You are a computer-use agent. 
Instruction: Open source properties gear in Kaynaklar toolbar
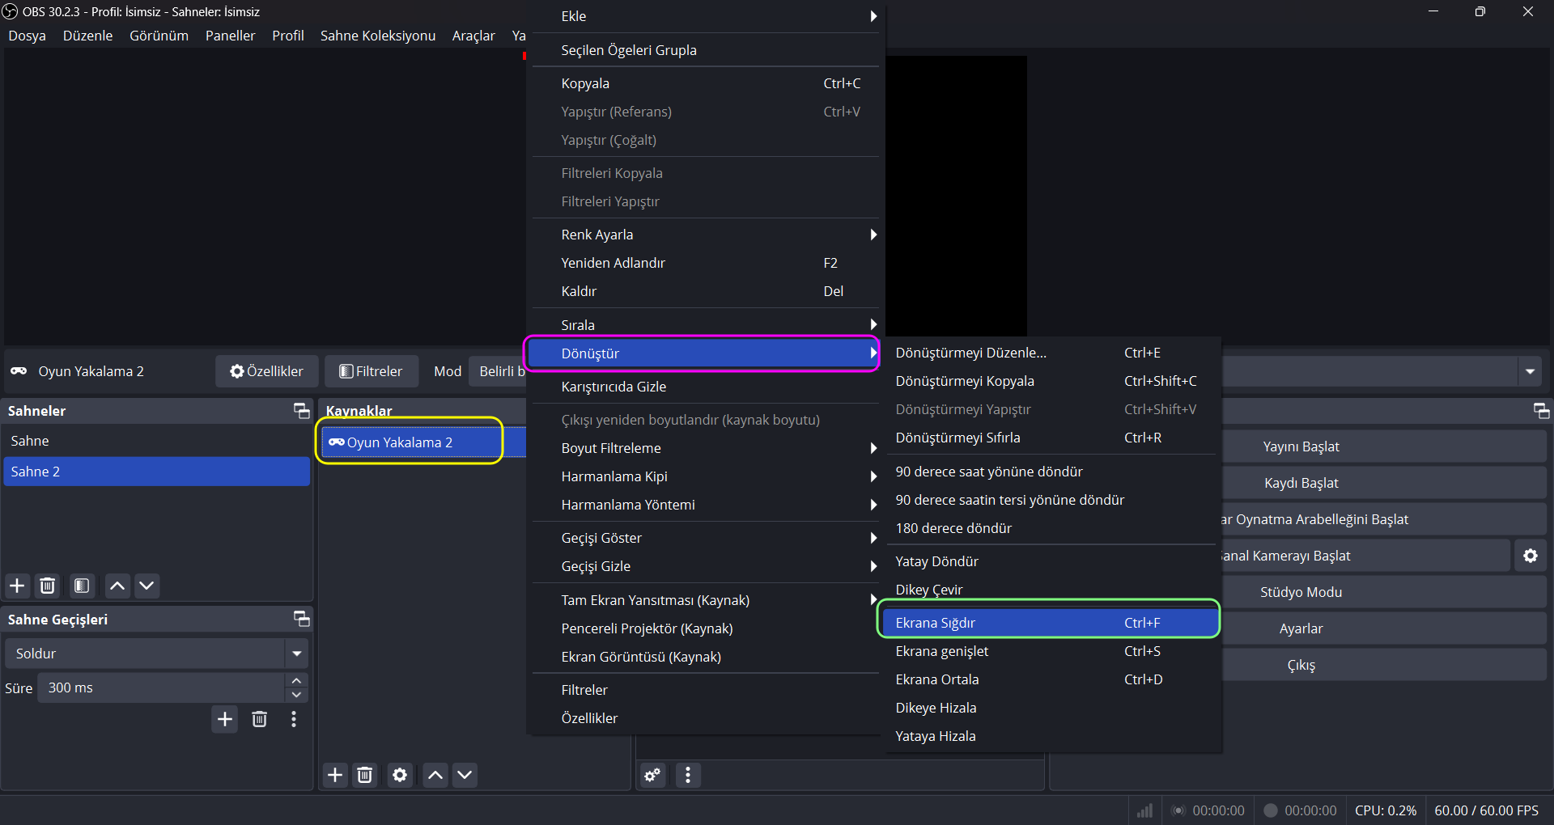click(x=400, y=775)
